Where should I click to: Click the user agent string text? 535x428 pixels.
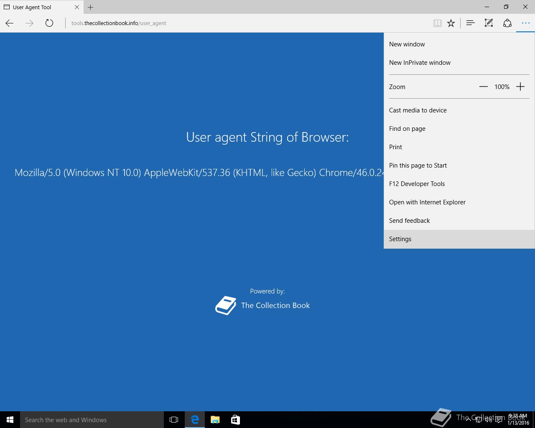199,173
